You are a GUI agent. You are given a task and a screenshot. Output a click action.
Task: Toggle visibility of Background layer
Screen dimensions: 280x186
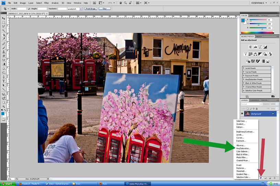point(242,114)
